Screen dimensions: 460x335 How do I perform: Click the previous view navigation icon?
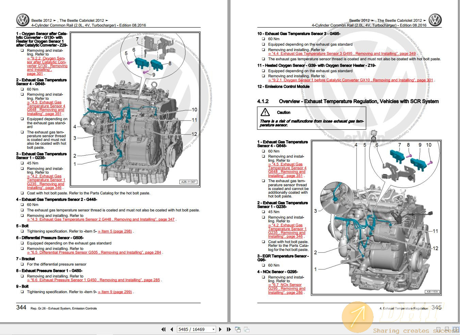238,329
